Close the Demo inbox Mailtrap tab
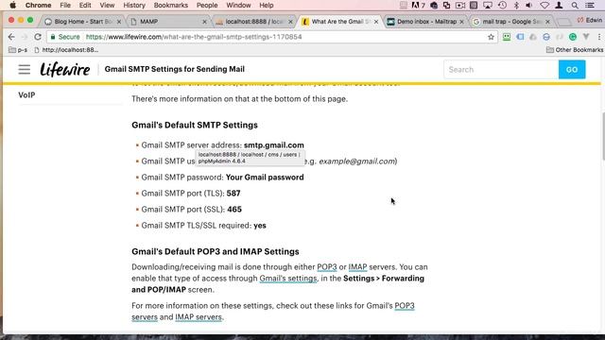The height and width of the screenshot is (340, 605). [x=461, y=22]
